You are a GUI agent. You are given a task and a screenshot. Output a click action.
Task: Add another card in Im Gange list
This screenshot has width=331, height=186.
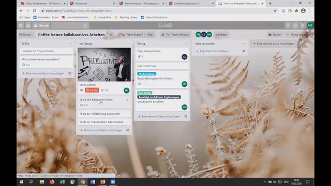pos(101,130)
